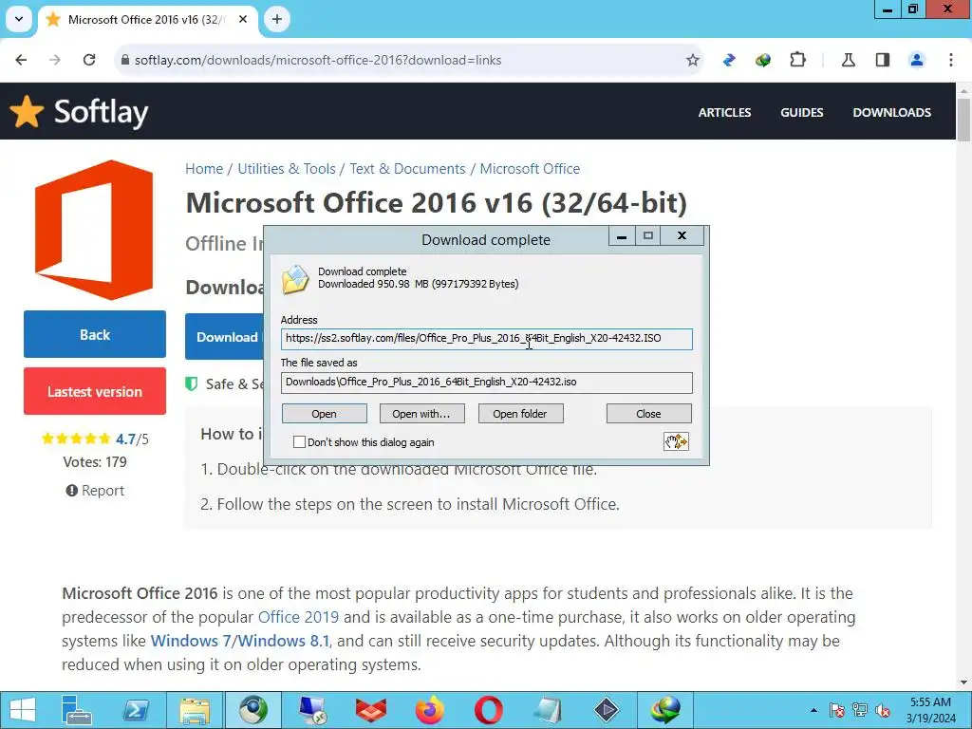Image resolution: width=972 pixels, height=729 pixels.
Task: Open the GUIDES menu
Action: point(801,112)
